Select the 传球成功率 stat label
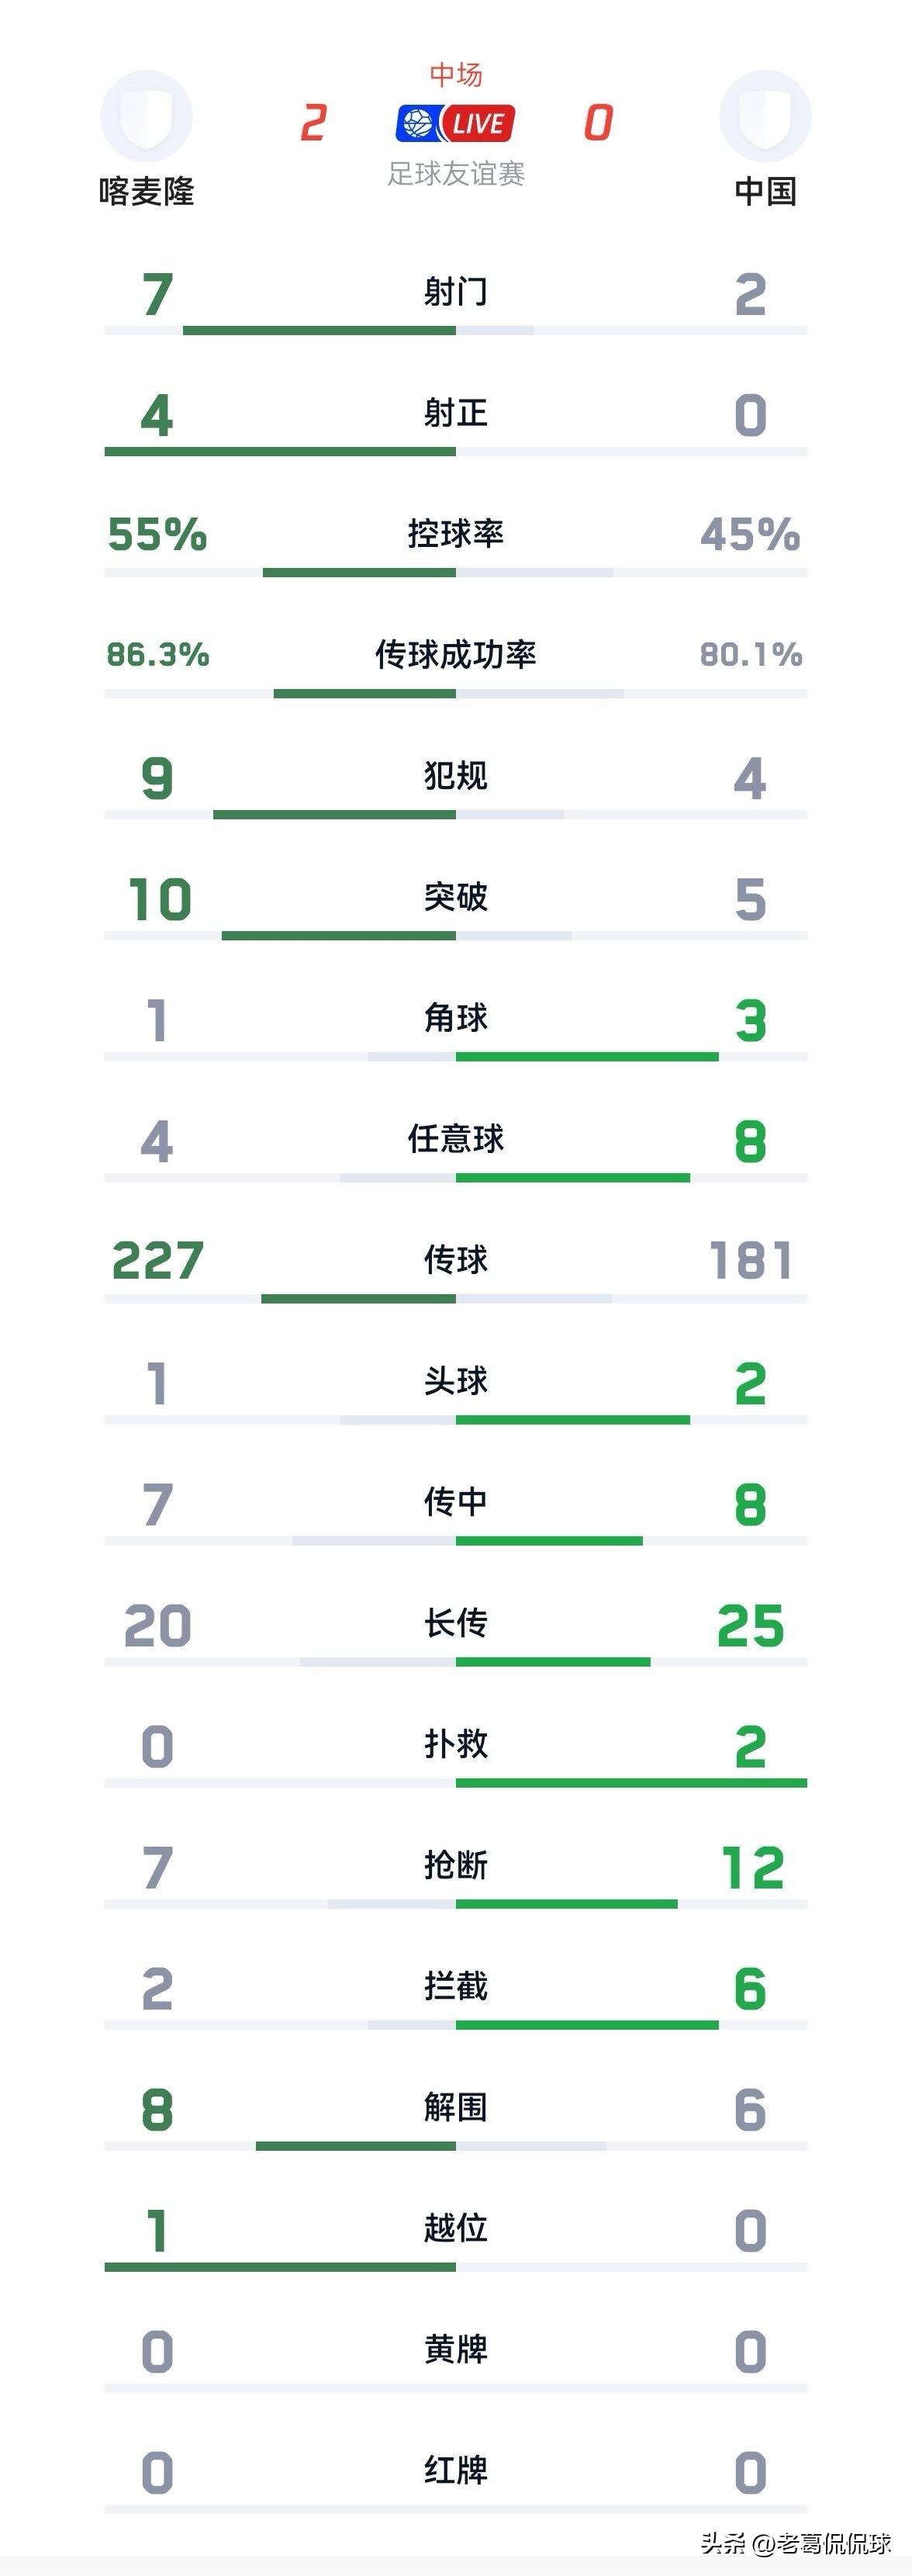The width and height of the screenshot is (912, 2576). coord(456,654)
